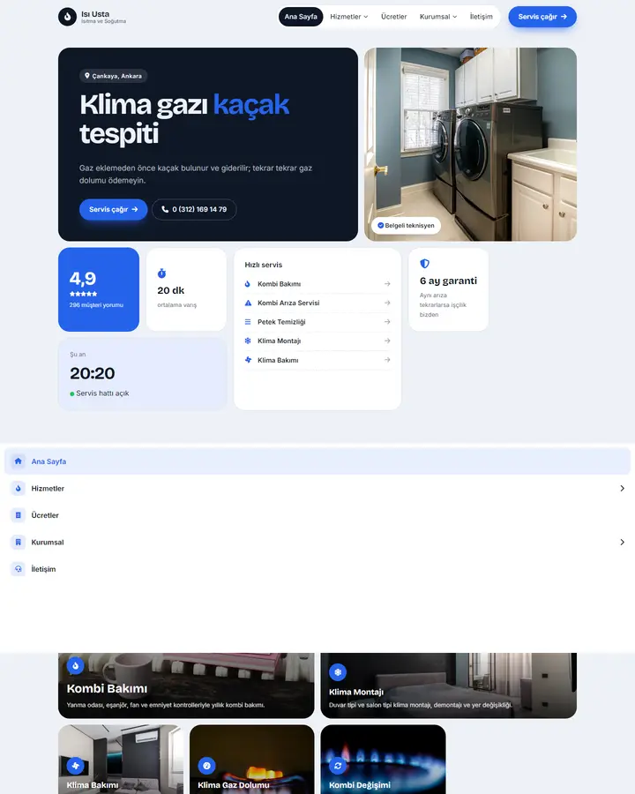Click the Belgeli teknisyen badge
Viewport: 635px width, 794px height.
coord(406,225)
